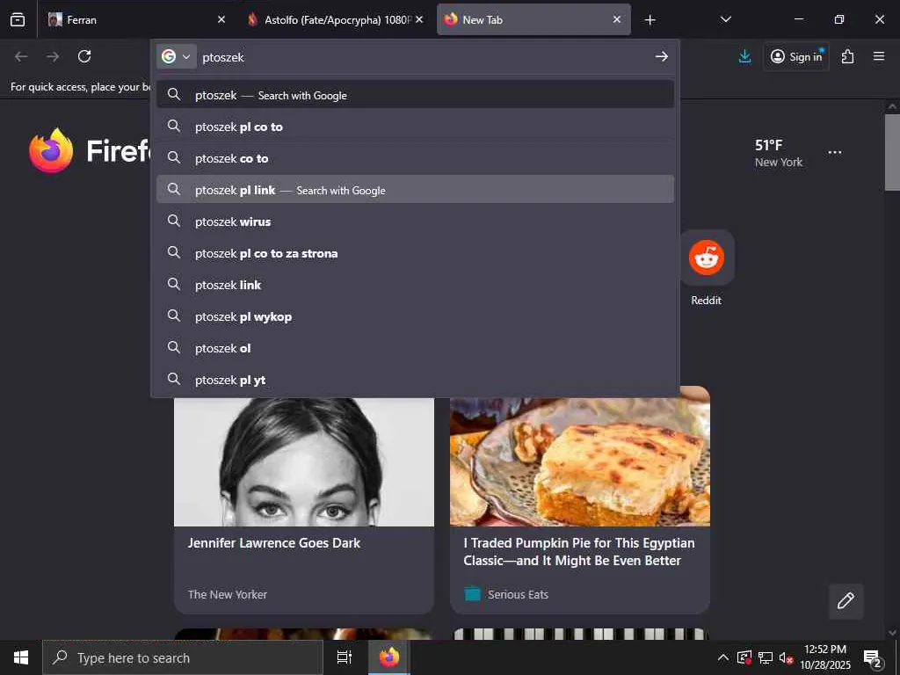Select suggestion ptoszek link
This screenshot has height=675, width=900.
(416, 284)
